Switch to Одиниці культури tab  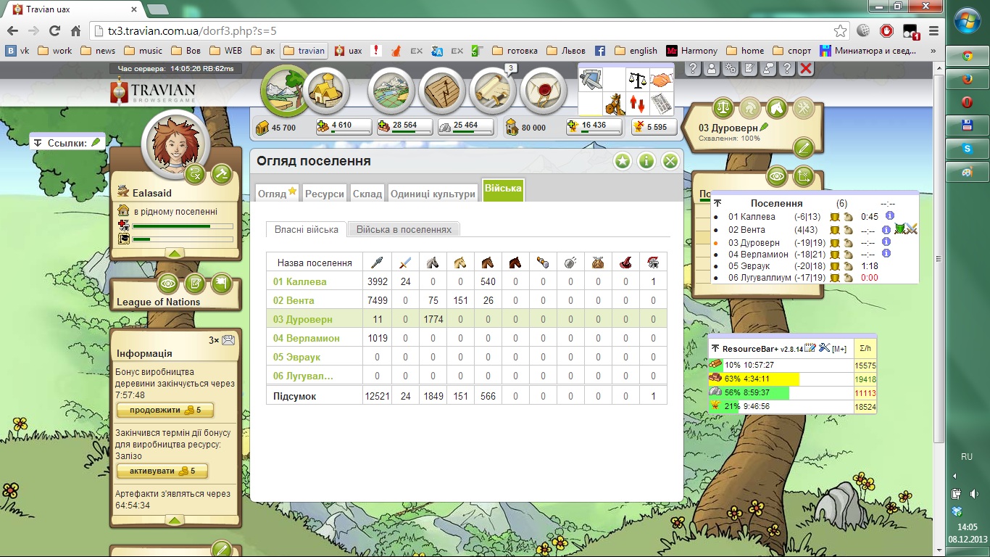tap(433, 194)
